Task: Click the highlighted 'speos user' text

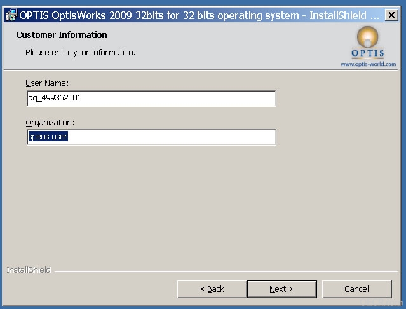Action: point(48,137)
